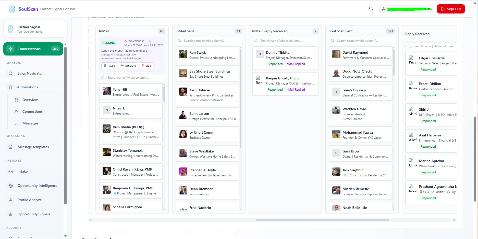478x239 pixels.
Task: Click the Messages chat bubble icon
Action: point(16,123)
